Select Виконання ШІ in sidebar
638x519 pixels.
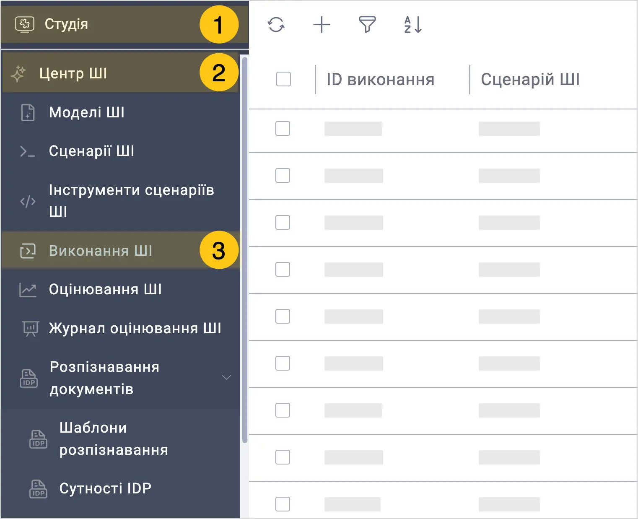click(121, 251)
